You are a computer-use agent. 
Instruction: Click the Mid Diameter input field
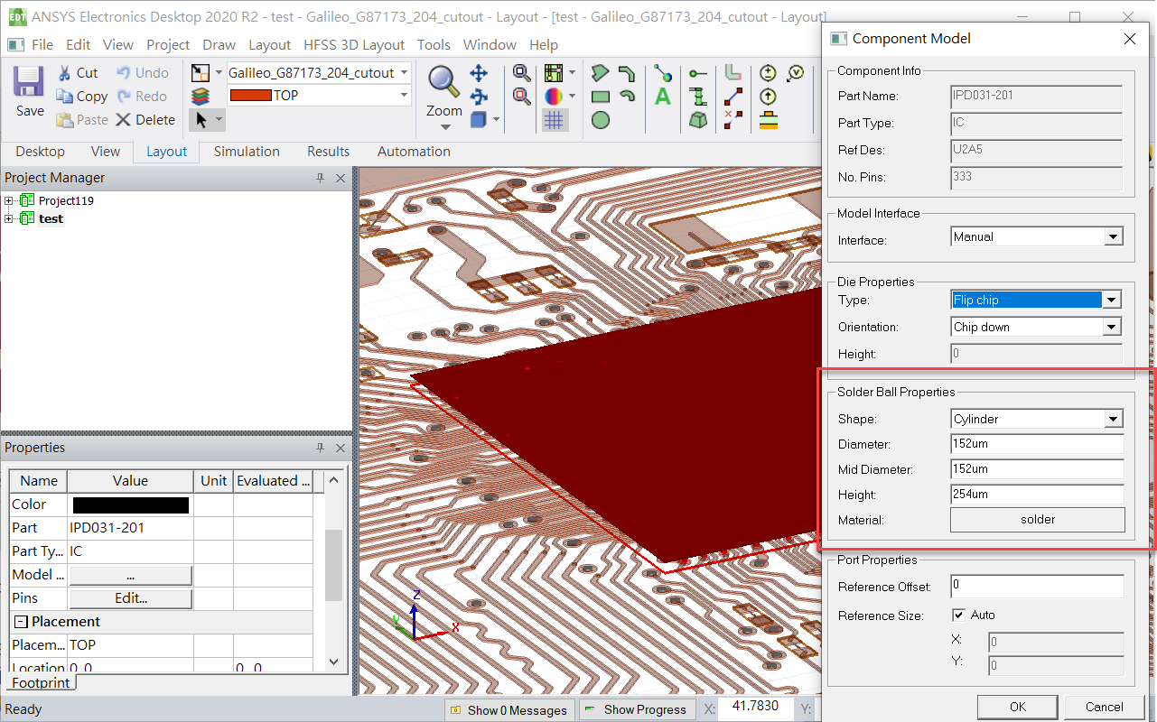(x=1037, y=469)
